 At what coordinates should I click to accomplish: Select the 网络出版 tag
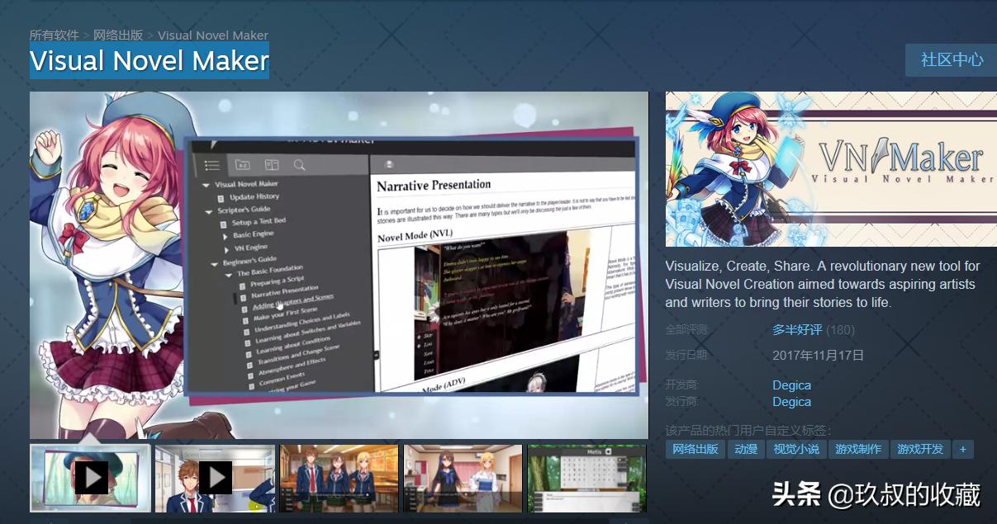[696, 450]
